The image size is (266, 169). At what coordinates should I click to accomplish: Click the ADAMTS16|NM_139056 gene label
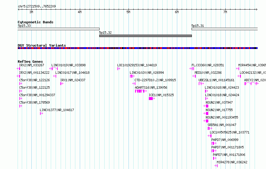point(151,87)
